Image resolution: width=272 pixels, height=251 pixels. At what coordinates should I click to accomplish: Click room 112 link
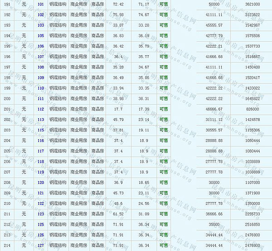[x=41, y=109]
